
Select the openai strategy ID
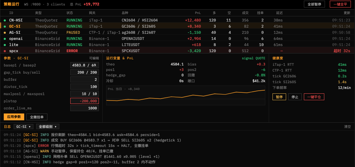[x=16, y=39]
